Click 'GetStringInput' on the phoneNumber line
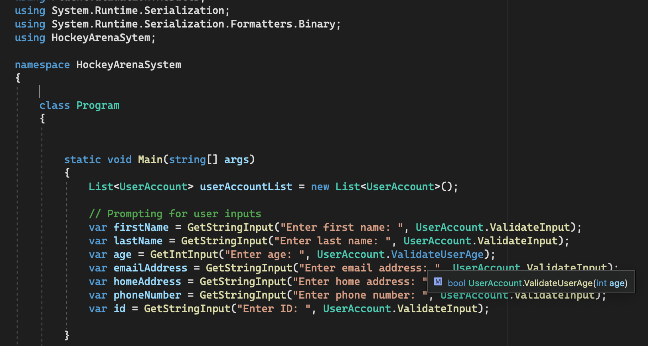The height and width of the screenshot is (346, 648). tap(243, 295)
